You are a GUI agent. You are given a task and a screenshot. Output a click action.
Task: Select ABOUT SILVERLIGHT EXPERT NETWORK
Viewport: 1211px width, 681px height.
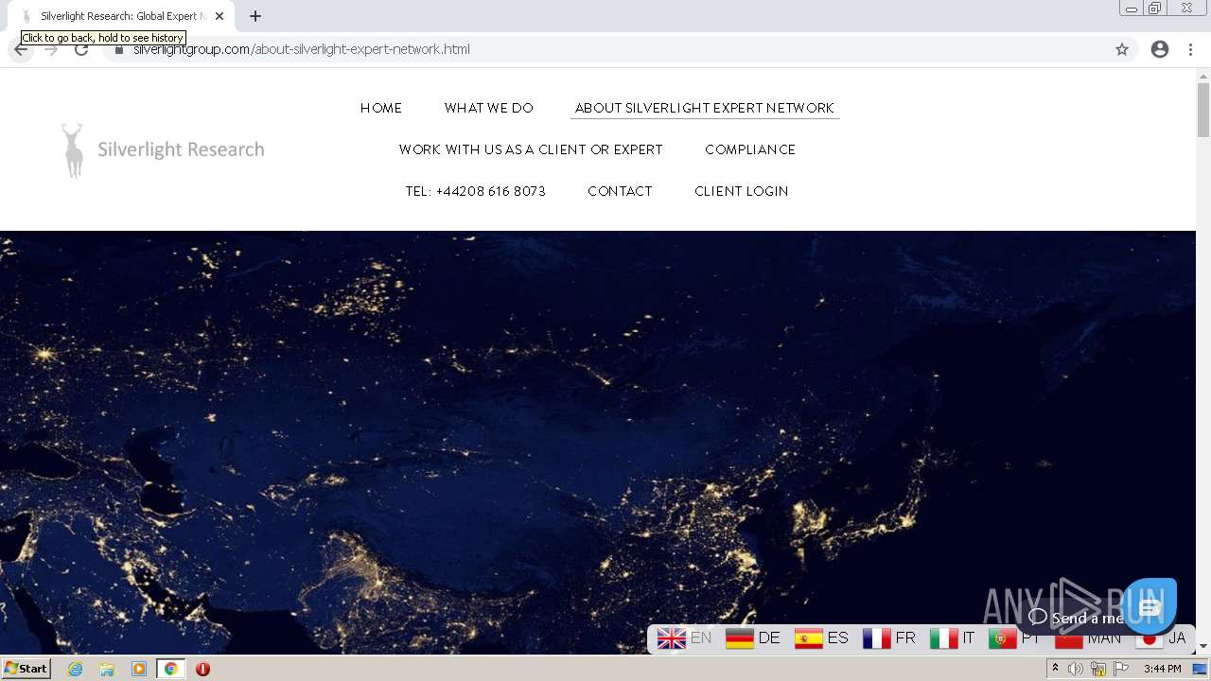[x=705, y=108]
